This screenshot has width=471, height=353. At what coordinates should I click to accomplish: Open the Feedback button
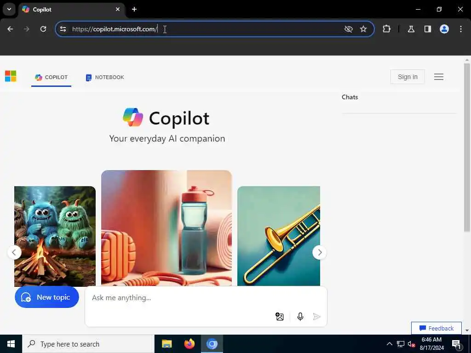pyautogui.click(x=436, y=328)
